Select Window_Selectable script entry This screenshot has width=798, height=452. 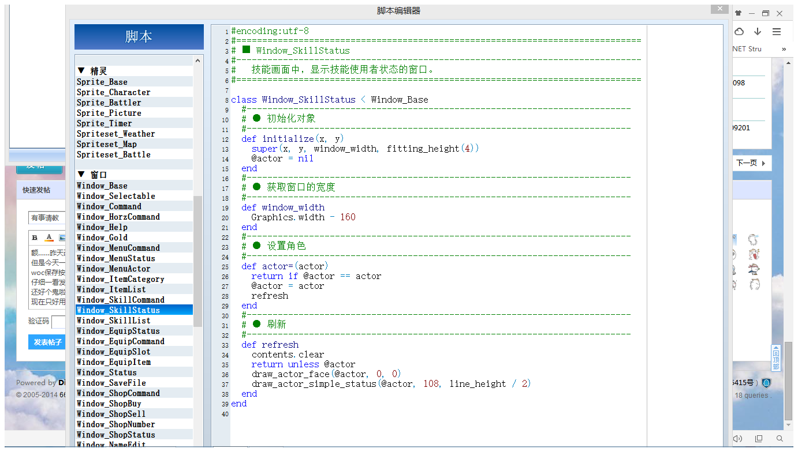(x=134, y=196)
